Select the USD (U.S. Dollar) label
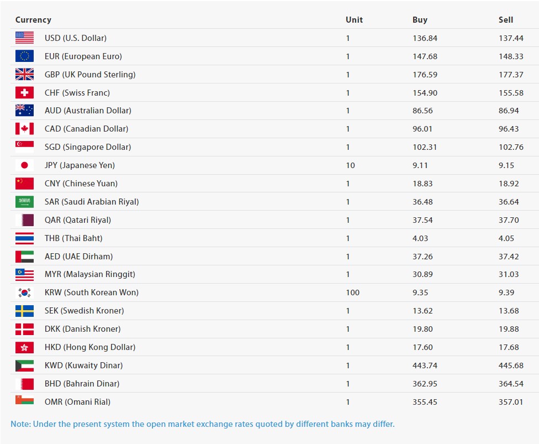Viewport: 539px width, 444px height. 76,38
